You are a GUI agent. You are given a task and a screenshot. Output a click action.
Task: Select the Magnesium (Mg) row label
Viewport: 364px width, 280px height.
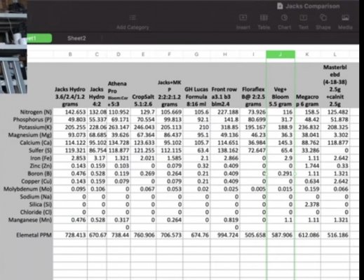[30, 135]
